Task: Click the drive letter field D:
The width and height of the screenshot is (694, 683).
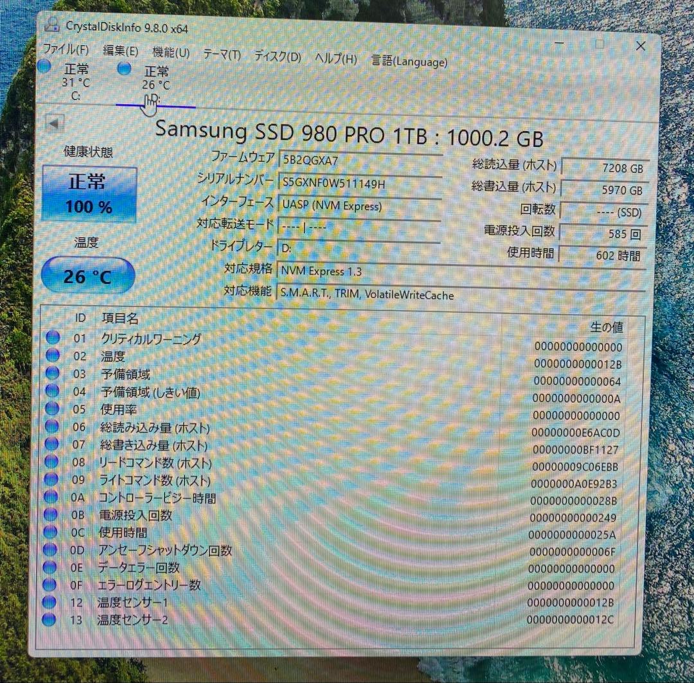Action: click(358, 247)
